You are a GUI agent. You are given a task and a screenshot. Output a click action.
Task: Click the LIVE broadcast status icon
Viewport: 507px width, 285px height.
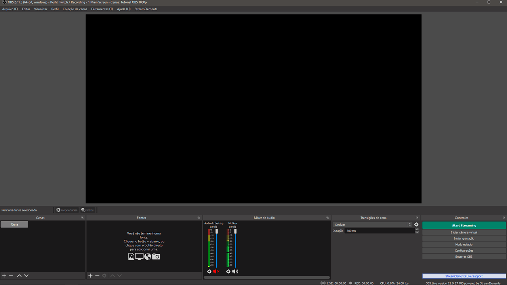(323, 283)
